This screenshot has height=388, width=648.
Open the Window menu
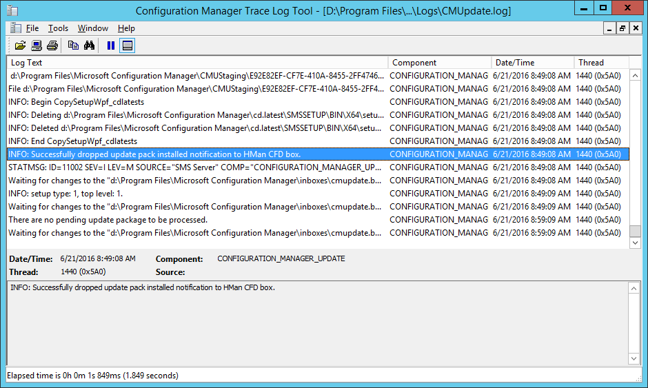click(93, 28)
